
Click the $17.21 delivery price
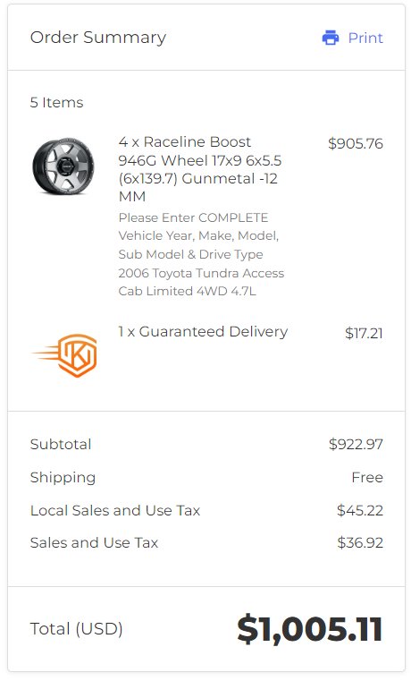point(364,333)
